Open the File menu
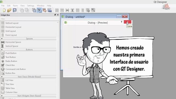Viewport: 176px width, 99px height. point(3,5)
